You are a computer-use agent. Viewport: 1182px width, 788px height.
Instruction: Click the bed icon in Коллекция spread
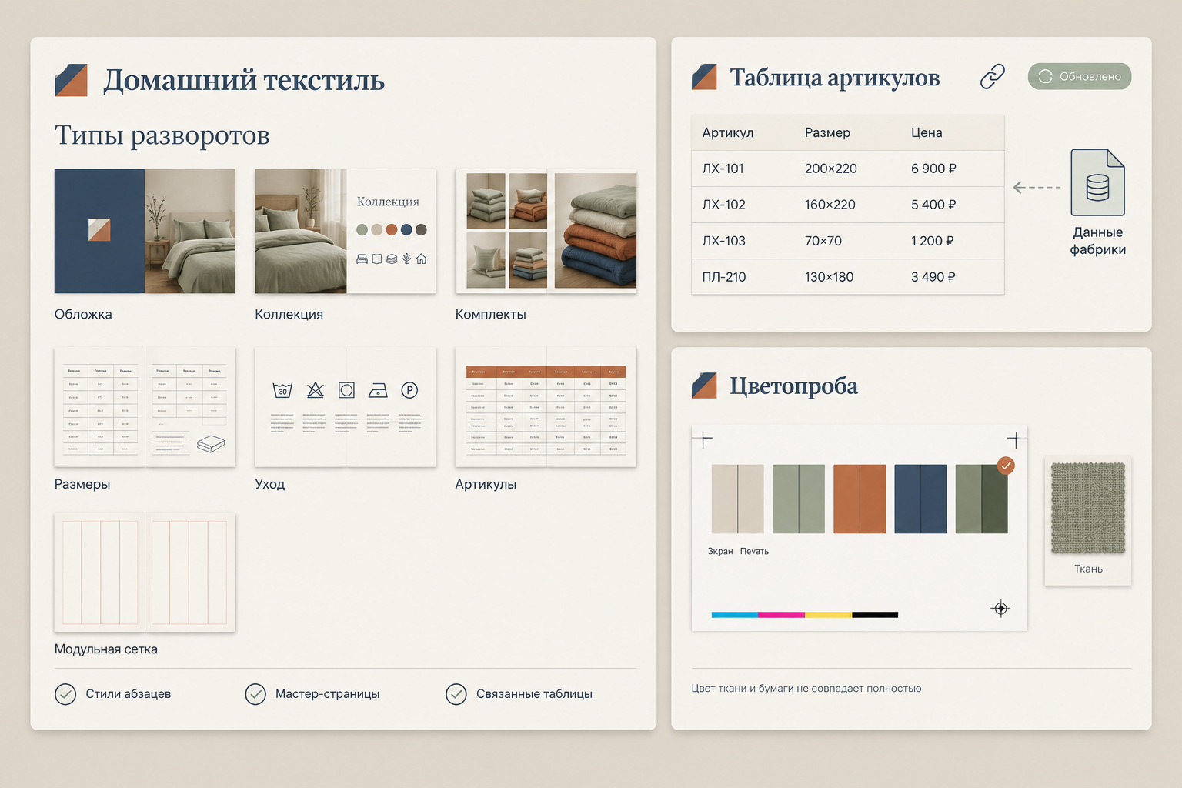(362, 259)
